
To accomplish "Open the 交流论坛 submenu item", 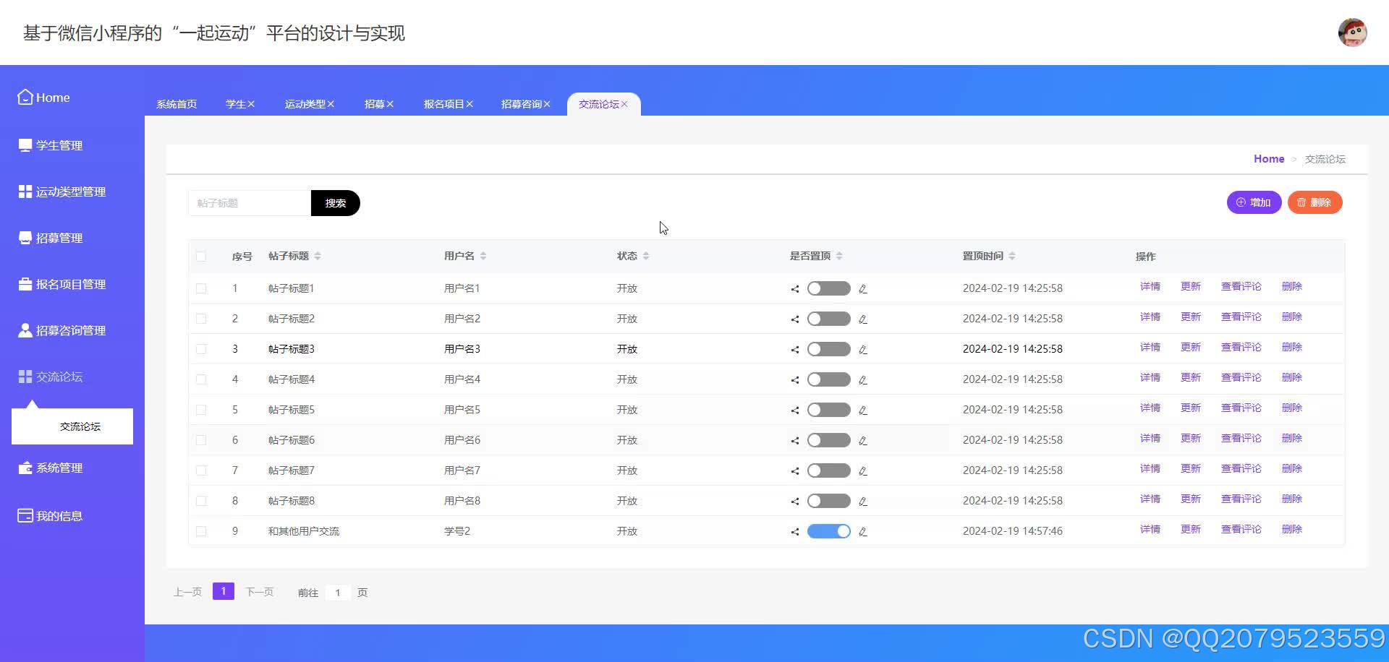I will point(72,426).
